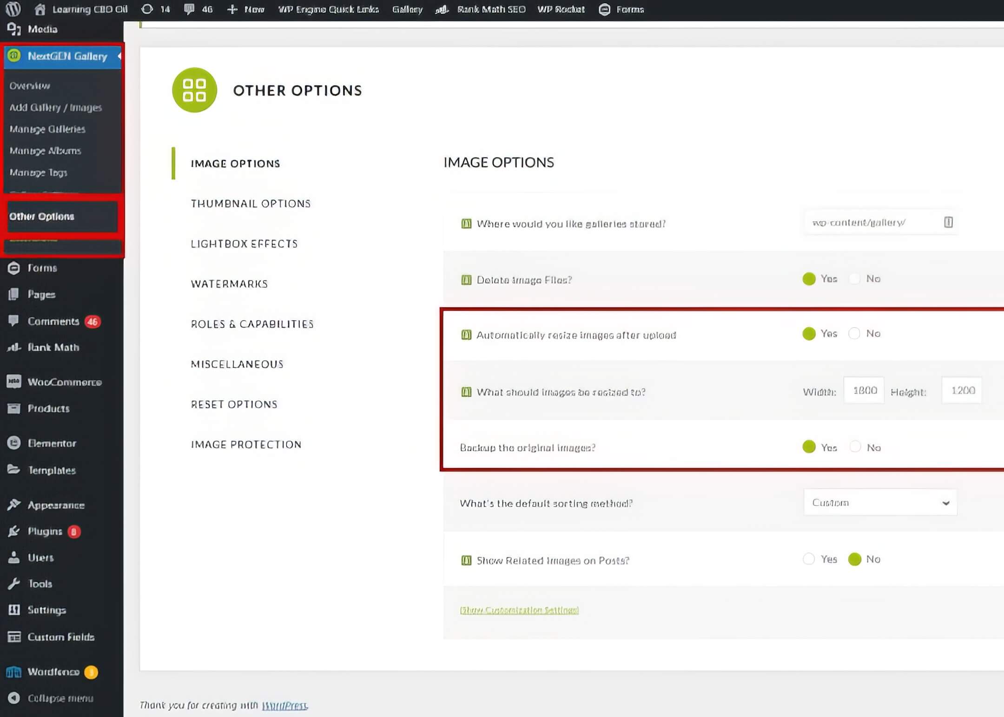Click the Elementor icon in sidebar
The image size is (1004, 717).
(14, 443)
